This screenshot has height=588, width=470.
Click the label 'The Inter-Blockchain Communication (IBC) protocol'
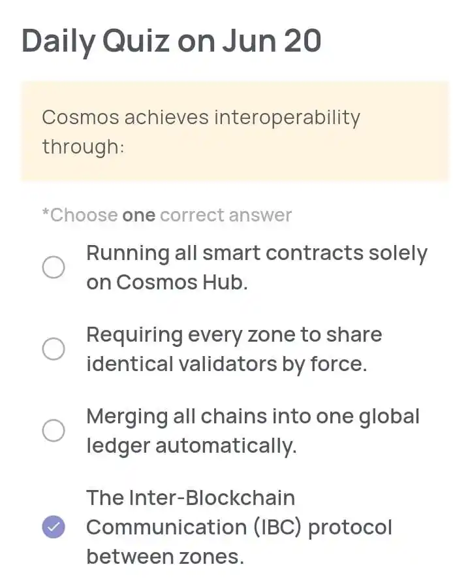click(x=239, y=527)
